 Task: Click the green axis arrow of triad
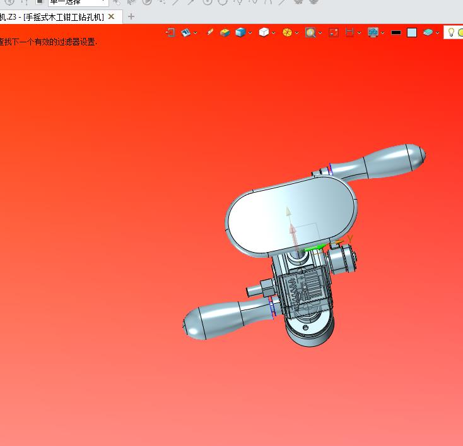point(315,248)
